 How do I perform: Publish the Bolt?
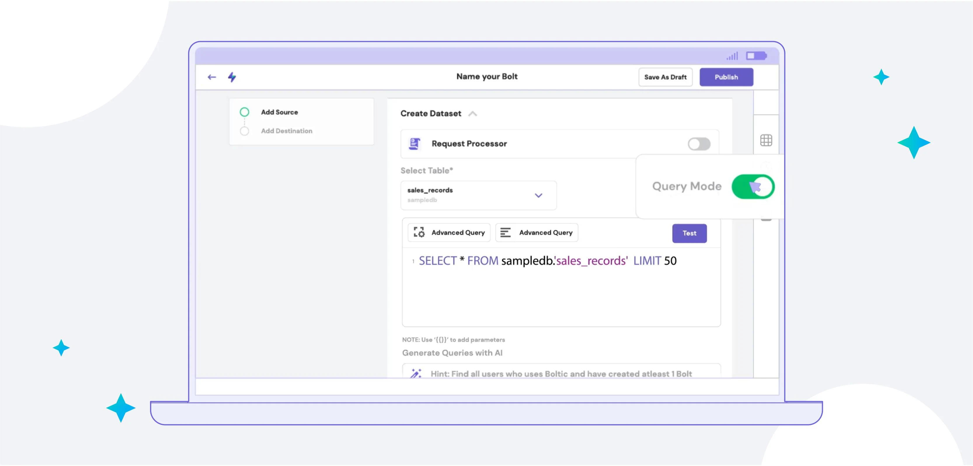point(726,77)
